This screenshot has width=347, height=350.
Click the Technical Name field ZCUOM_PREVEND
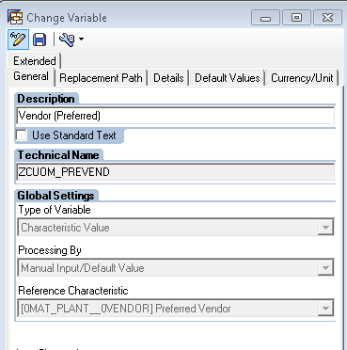[176, 172]
